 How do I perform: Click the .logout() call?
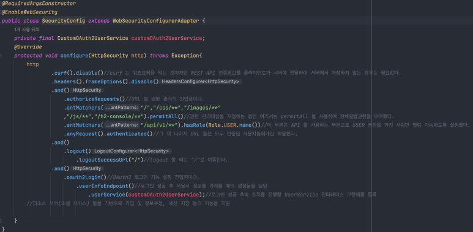pos(77,151)
